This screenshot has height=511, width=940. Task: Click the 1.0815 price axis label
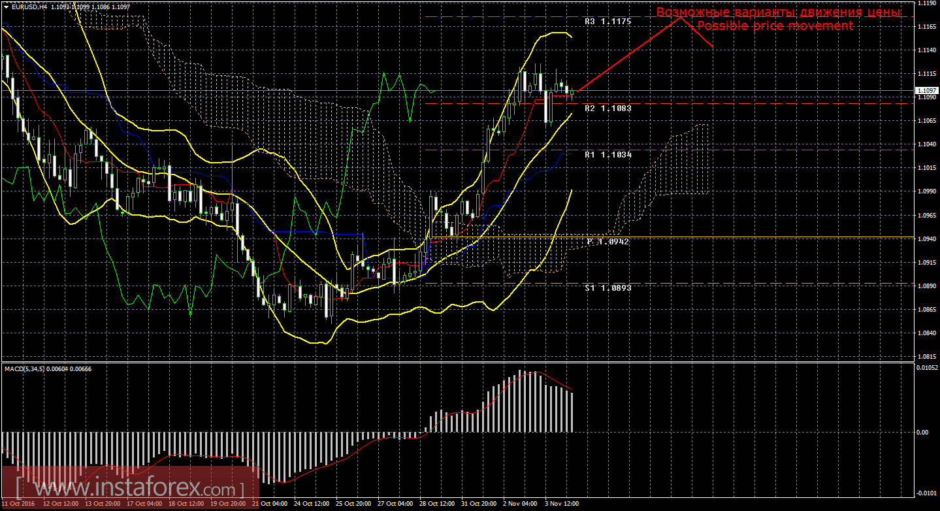(927, 357)
